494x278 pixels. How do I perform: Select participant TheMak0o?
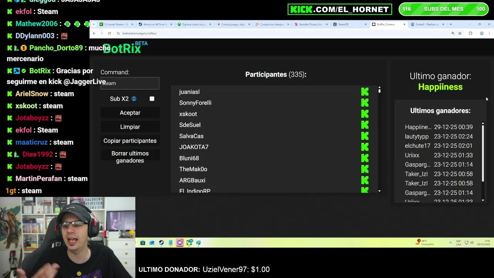coord(193,169)
